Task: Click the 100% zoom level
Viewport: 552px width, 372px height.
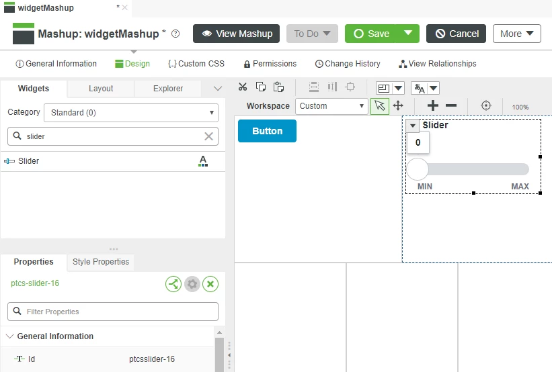Action: [x=520, y=107]
